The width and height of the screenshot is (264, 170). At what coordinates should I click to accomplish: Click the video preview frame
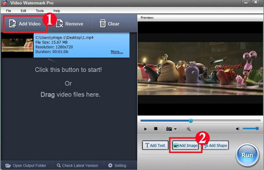[x=200, y=68]
